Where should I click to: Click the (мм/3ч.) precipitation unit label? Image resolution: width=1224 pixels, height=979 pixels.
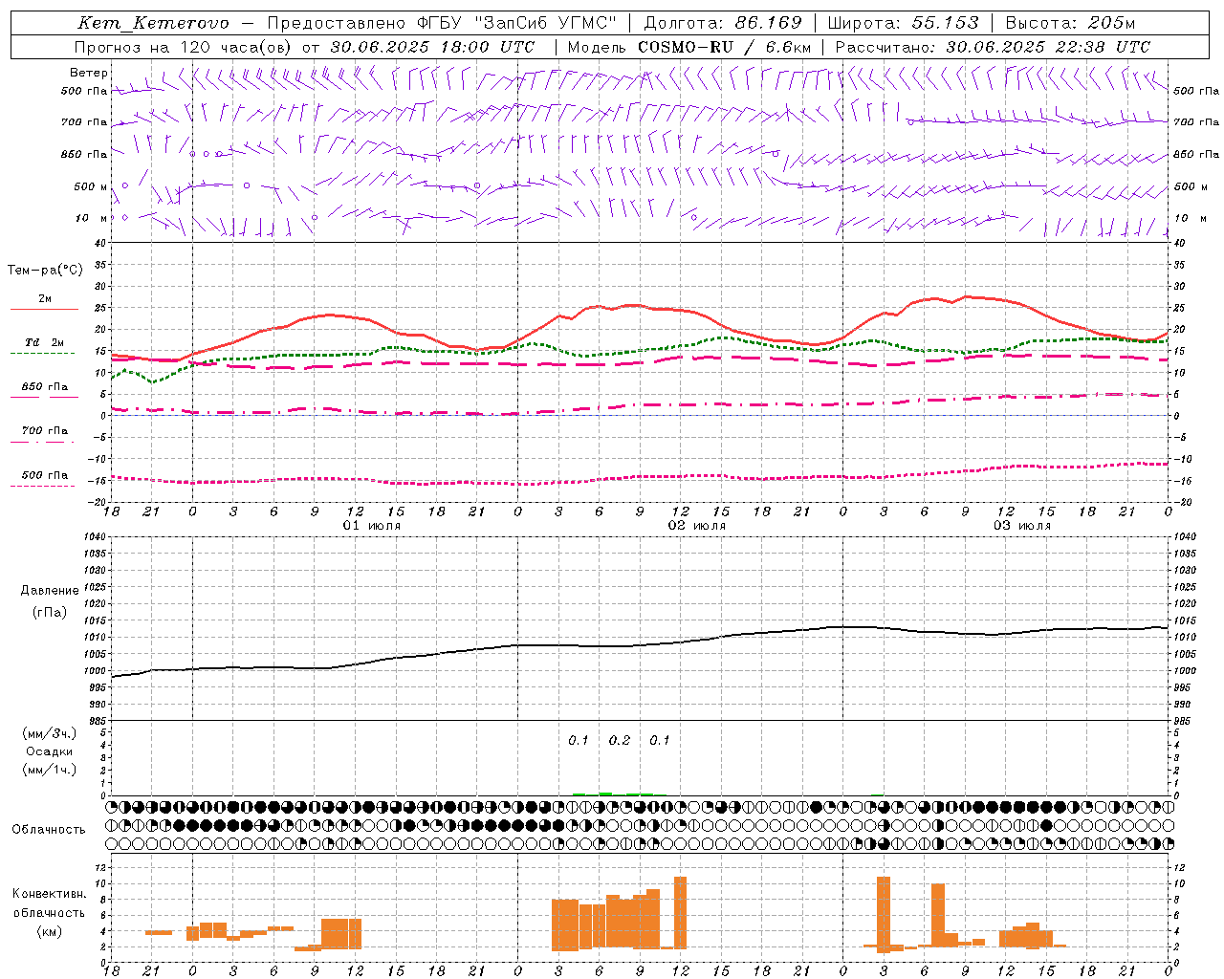click(x=50, y=733)
